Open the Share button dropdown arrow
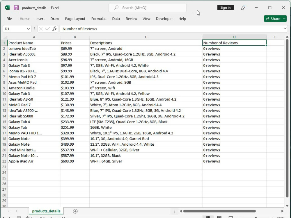The width and height of the screenshot is (291, 218). pyautogui.click(x=284, y=19)
